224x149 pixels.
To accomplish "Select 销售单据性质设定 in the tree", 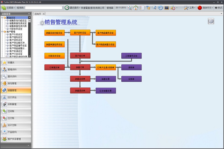I will point(18,23).
